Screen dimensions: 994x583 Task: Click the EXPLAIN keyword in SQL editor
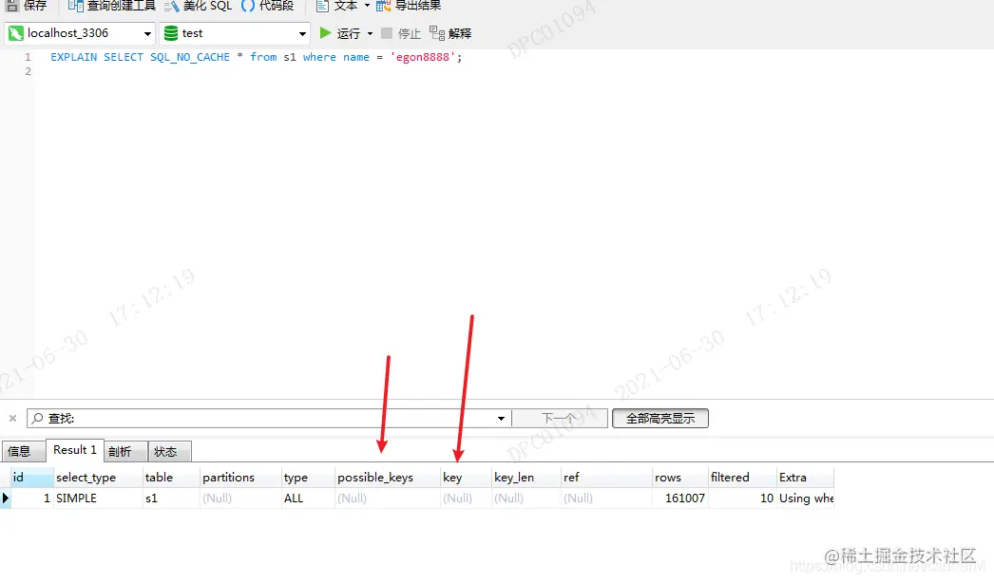73,57
